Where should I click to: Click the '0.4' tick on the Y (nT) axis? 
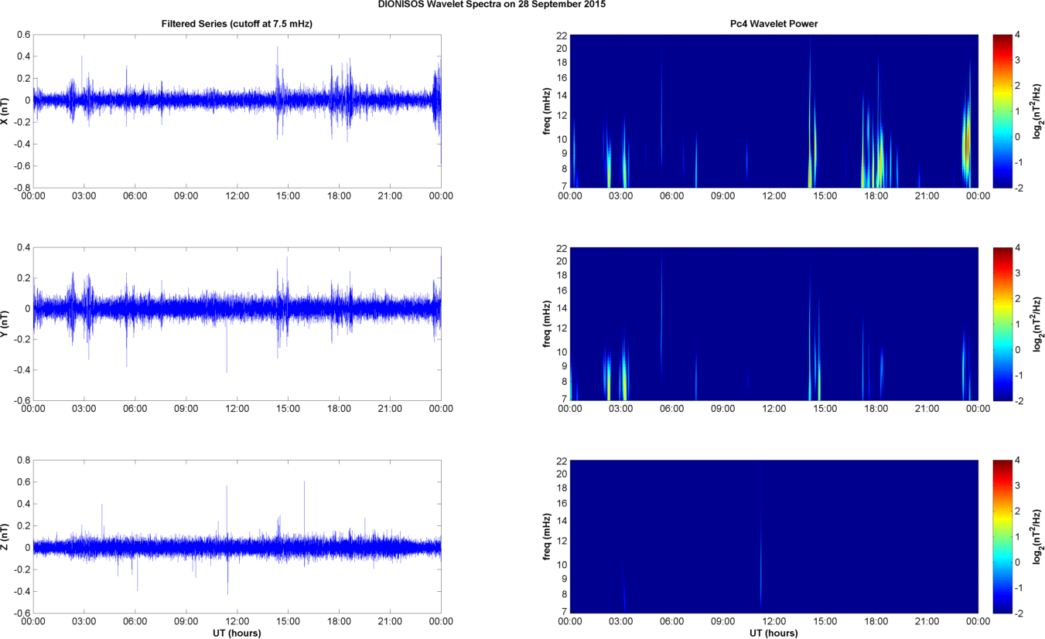click(x=23, y=248)
